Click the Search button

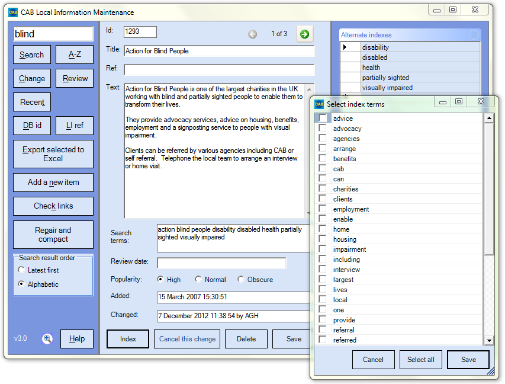32,55
